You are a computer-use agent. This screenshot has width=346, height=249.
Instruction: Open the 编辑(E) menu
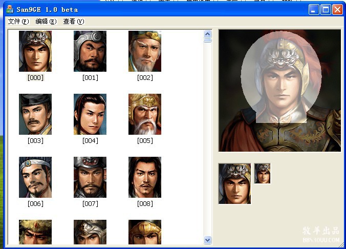click(46, 22)
